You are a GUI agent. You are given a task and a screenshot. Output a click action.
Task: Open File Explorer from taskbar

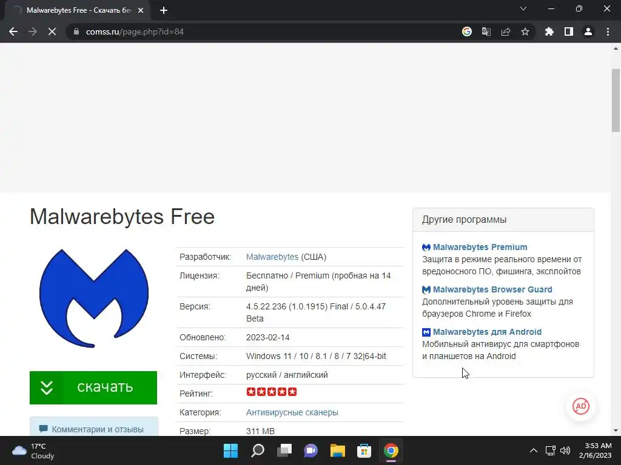click(x=337, y=450)
